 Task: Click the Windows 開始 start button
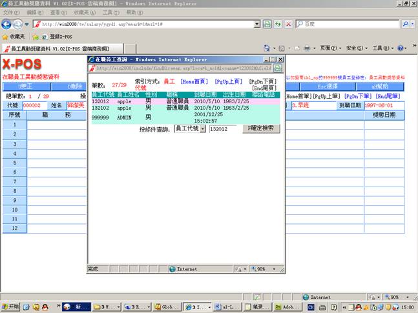click(x=11, y=307)
